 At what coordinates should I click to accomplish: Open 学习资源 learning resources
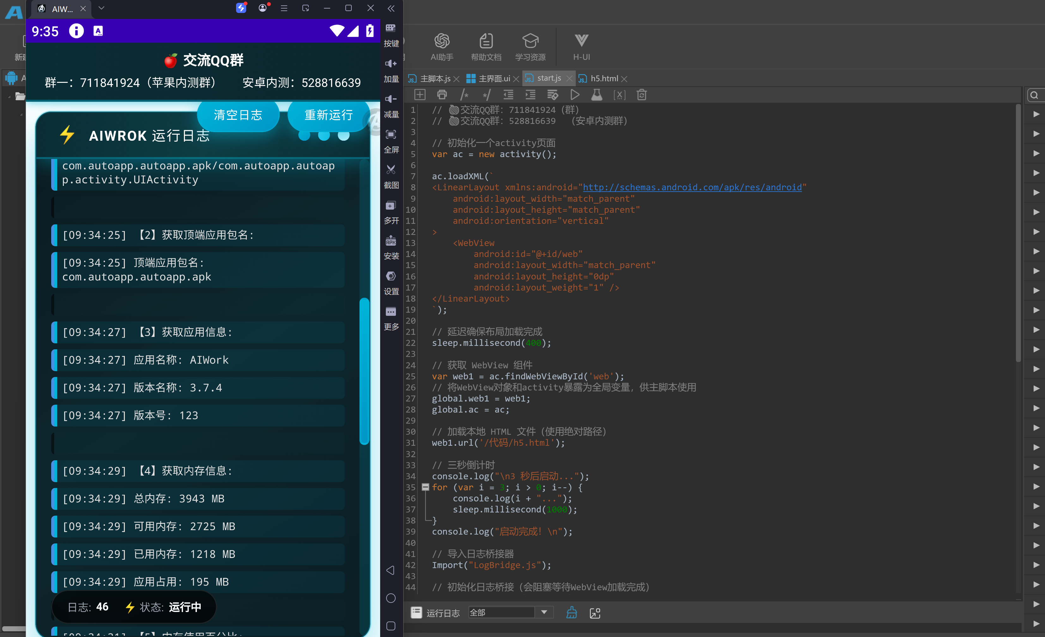coord(530,47)
